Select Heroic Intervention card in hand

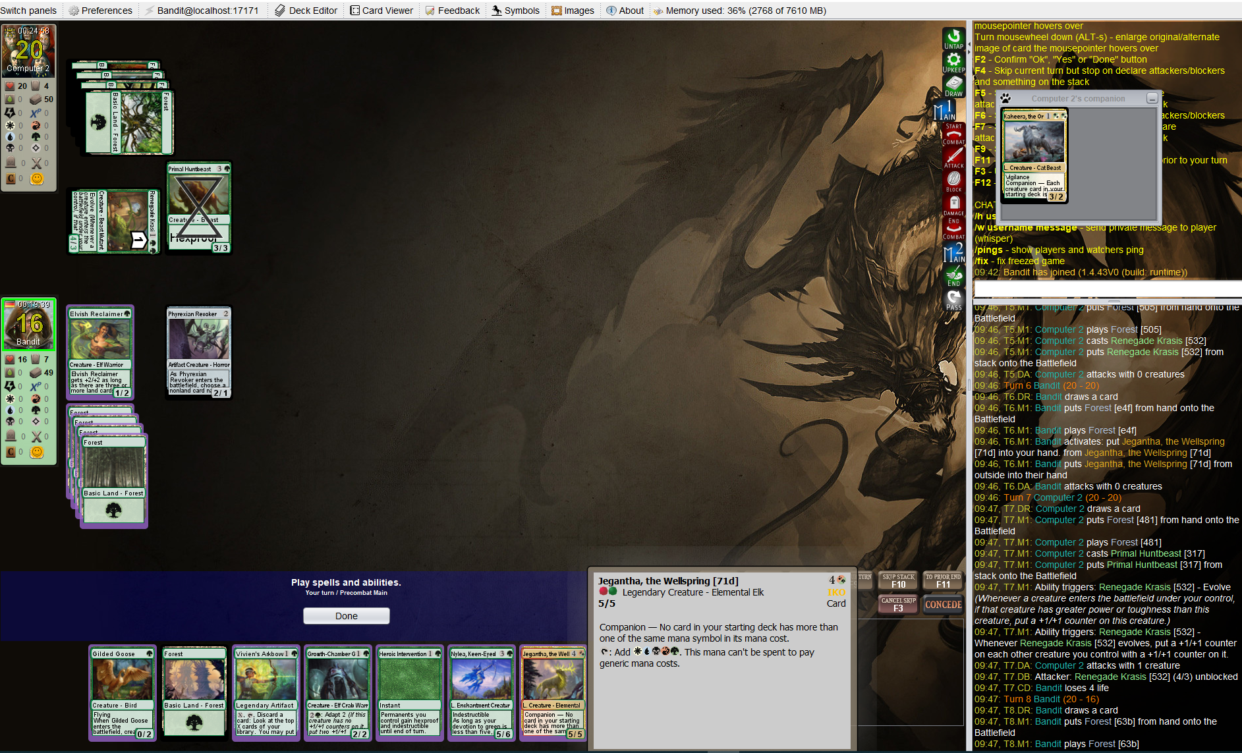(410, 693)
